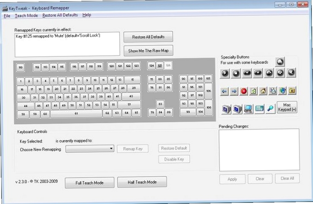
Task: Click the Volume Down specialty button
Action: coord(280,73)
